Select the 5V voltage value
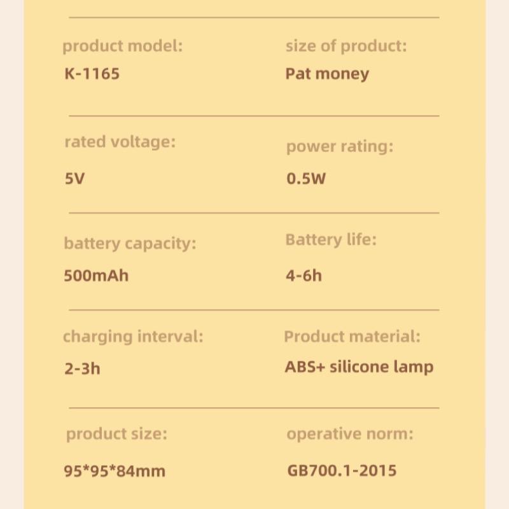 pyautogui.click(x=74, y=178)
